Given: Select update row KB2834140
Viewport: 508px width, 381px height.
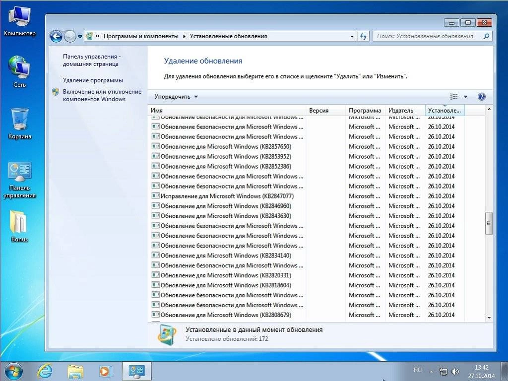Looking at the screenshot, I should click(x=308, y=255).
